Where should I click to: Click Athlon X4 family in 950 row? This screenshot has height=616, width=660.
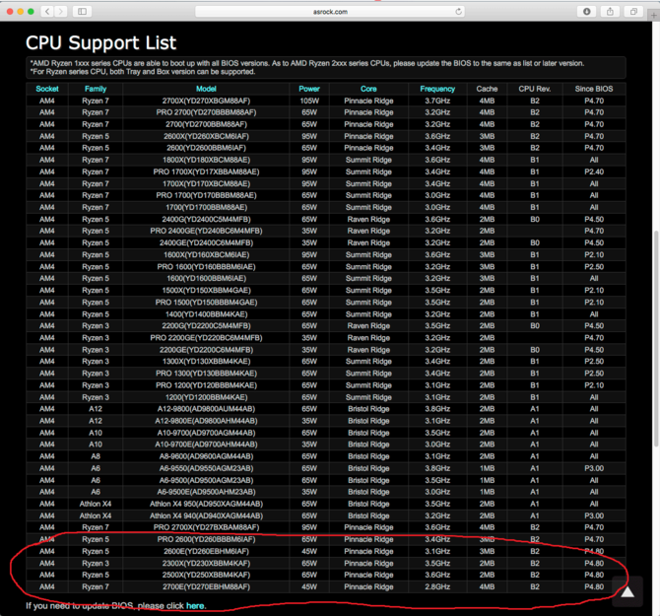click(96, 504)
